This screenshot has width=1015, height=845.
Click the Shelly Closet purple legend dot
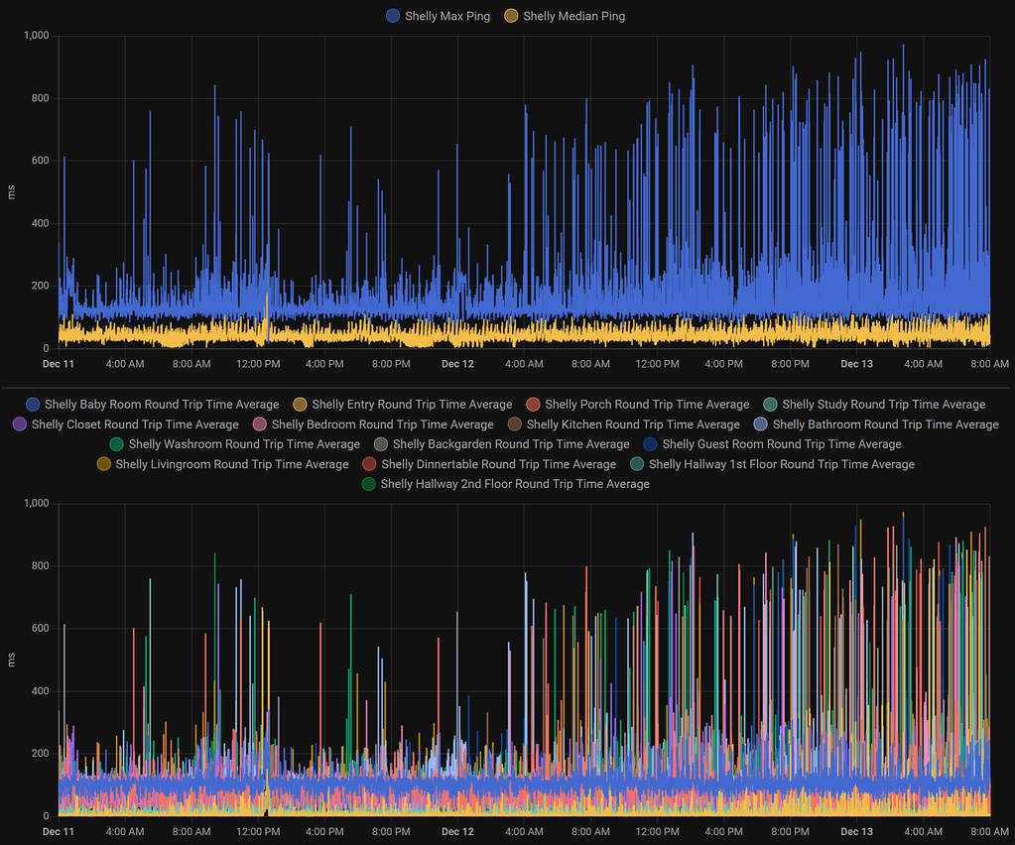coord(20,424)
